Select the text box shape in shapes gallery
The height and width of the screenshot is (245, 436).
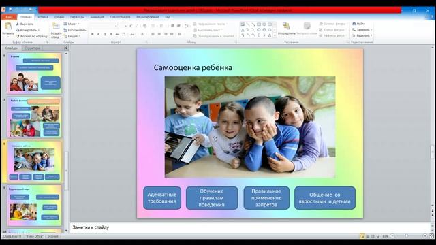[243, 24]
